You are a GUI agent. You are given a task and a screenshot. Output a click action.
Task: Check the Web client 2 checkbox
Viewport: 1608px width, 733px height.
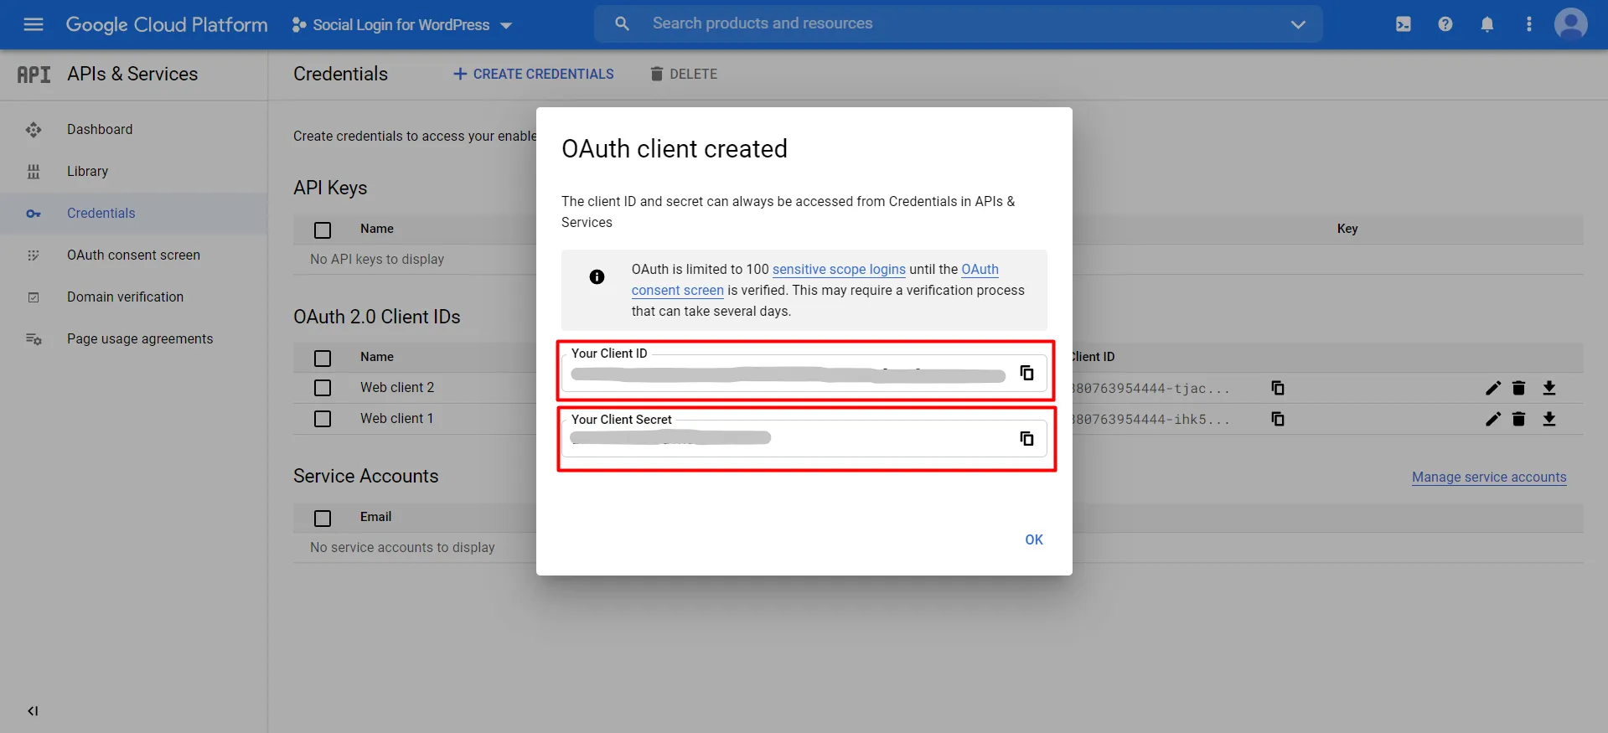323,388
